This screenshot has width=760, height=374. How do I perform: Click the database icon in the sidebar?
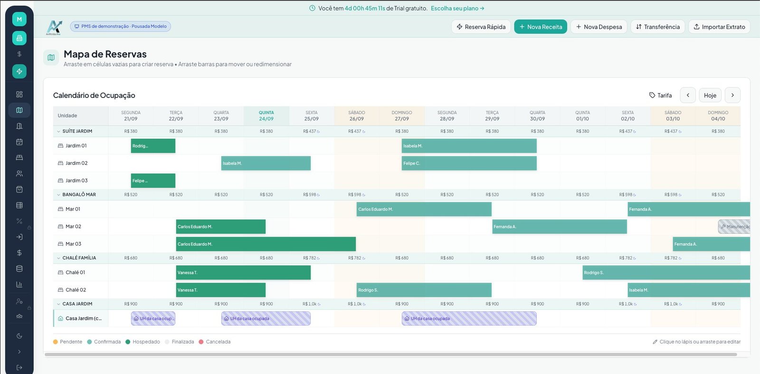19,269
